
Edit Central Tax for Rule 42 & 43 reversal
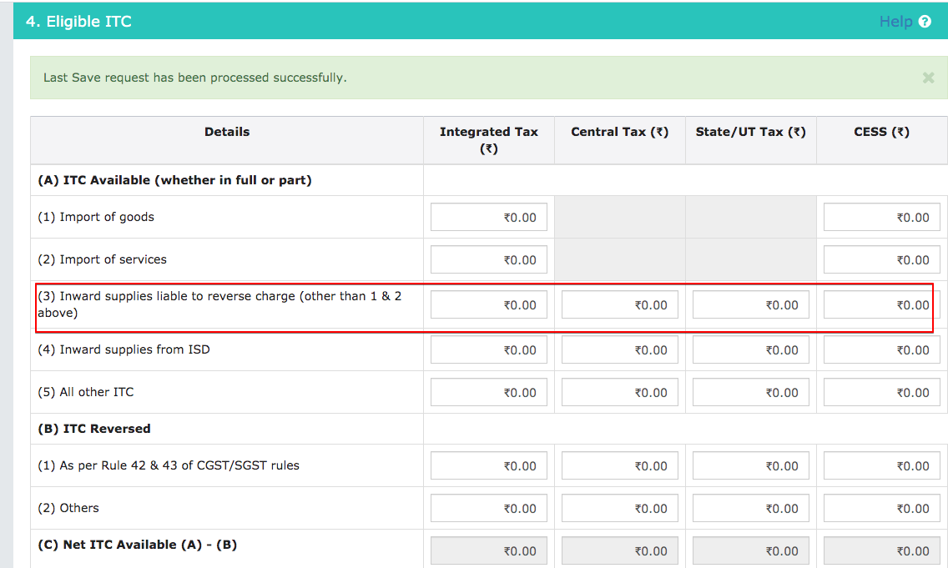coord(620,465)
